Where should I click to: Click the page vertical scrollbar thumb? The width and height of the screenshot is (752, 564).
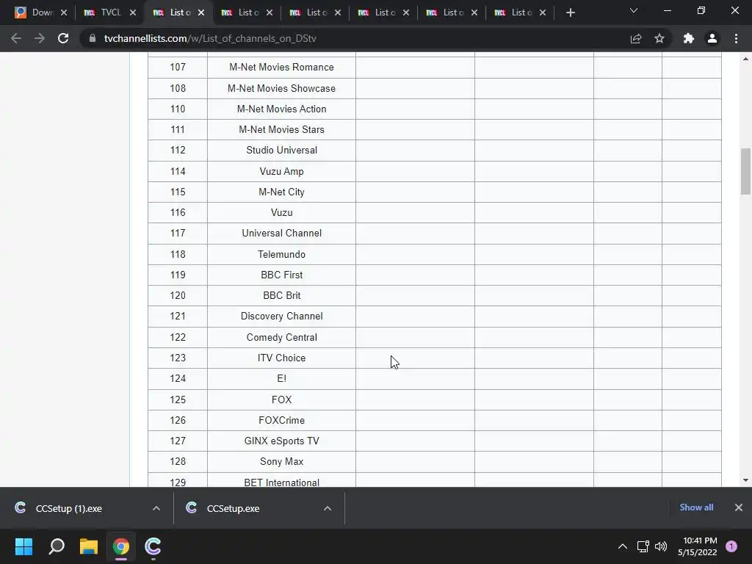tap(745, 171)
